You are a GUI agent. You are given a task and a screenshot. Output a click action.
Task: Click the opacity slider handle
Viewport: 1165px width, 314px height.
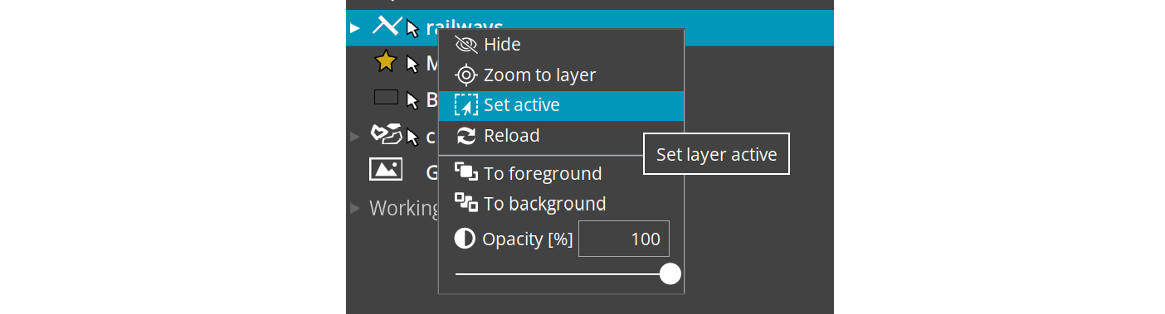click(x=670, y=274)
